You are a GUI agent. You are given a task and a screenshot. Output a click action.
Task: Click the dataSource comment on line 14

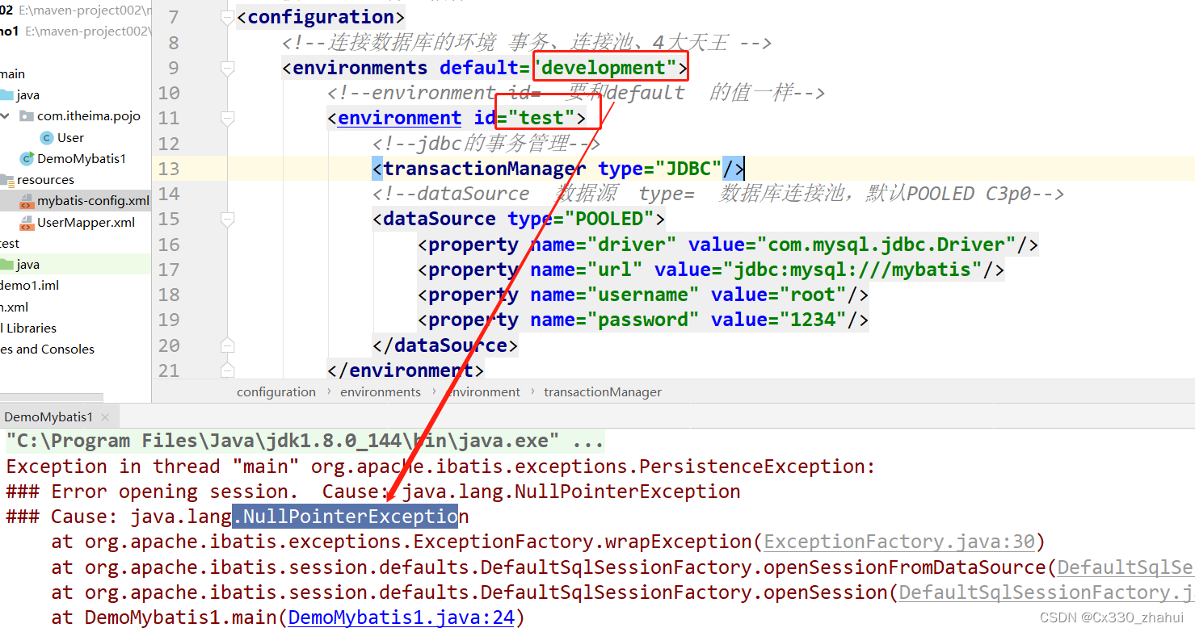tap(718, 194)
